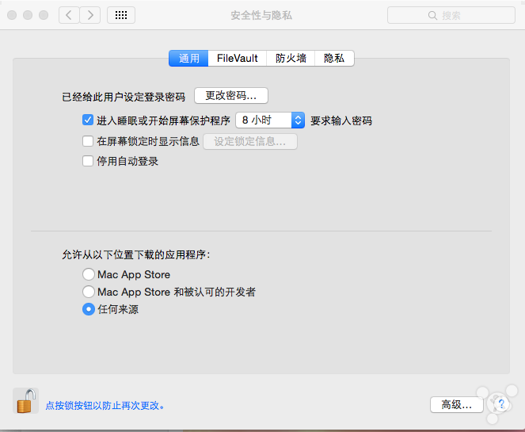Viewport: 525px width, 432px height.
Task: Click the 要求输入密码 label
Action: pos(341,120)
